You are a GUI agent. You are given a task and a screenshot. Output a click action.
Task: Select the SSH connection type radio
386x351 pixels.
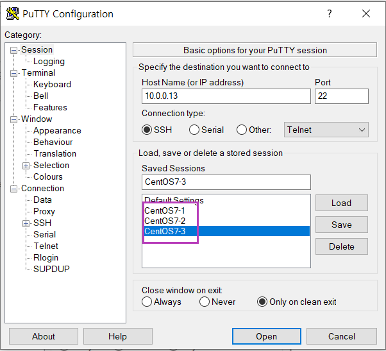tap(147, 130)
